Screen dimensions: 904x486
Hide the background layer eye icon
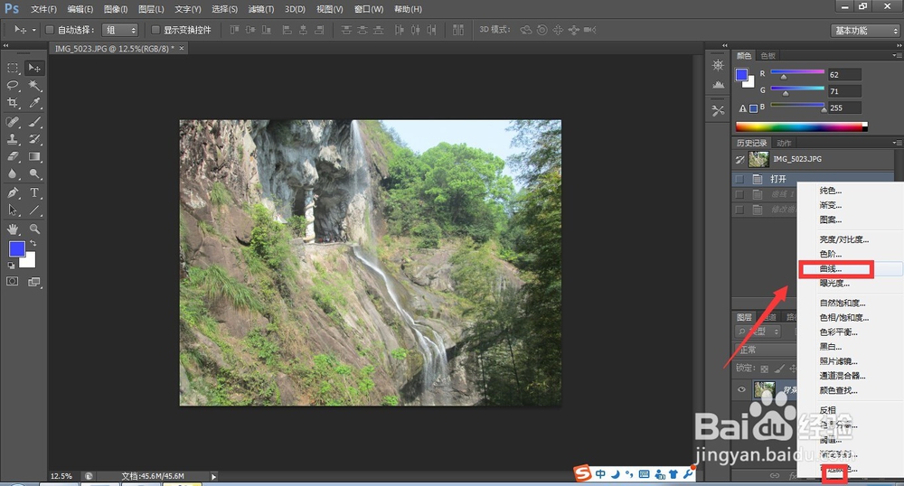point(741,389)
